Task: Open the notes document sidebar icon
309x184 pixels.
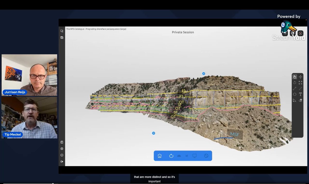Action: tap(62, 142)
